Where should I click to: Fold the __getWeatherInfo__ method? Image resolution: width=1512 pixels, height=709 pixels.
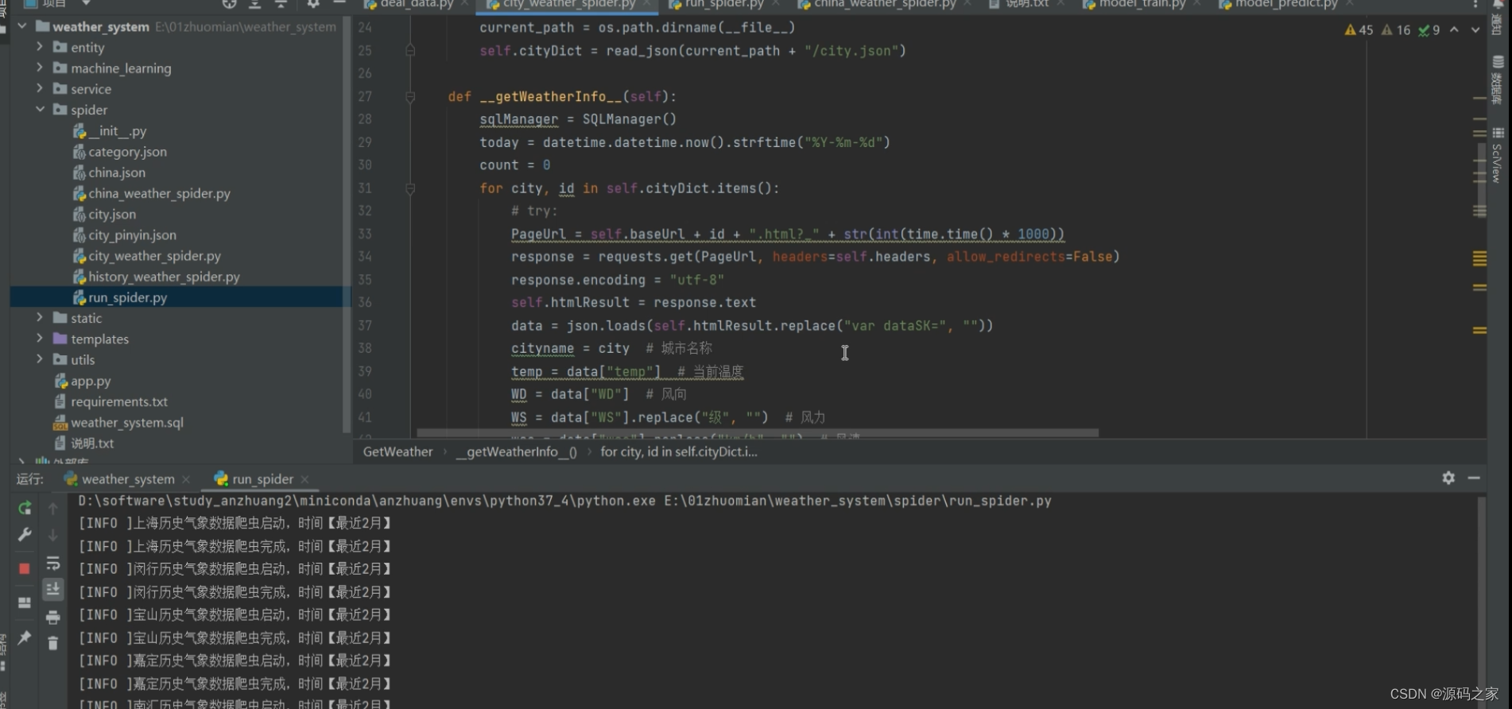[x=410, y=97]
